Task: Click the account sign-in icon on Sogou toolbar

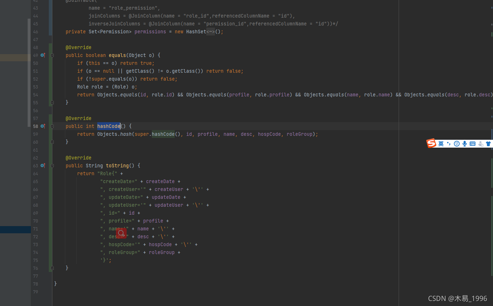Action: tap(480, 144)
